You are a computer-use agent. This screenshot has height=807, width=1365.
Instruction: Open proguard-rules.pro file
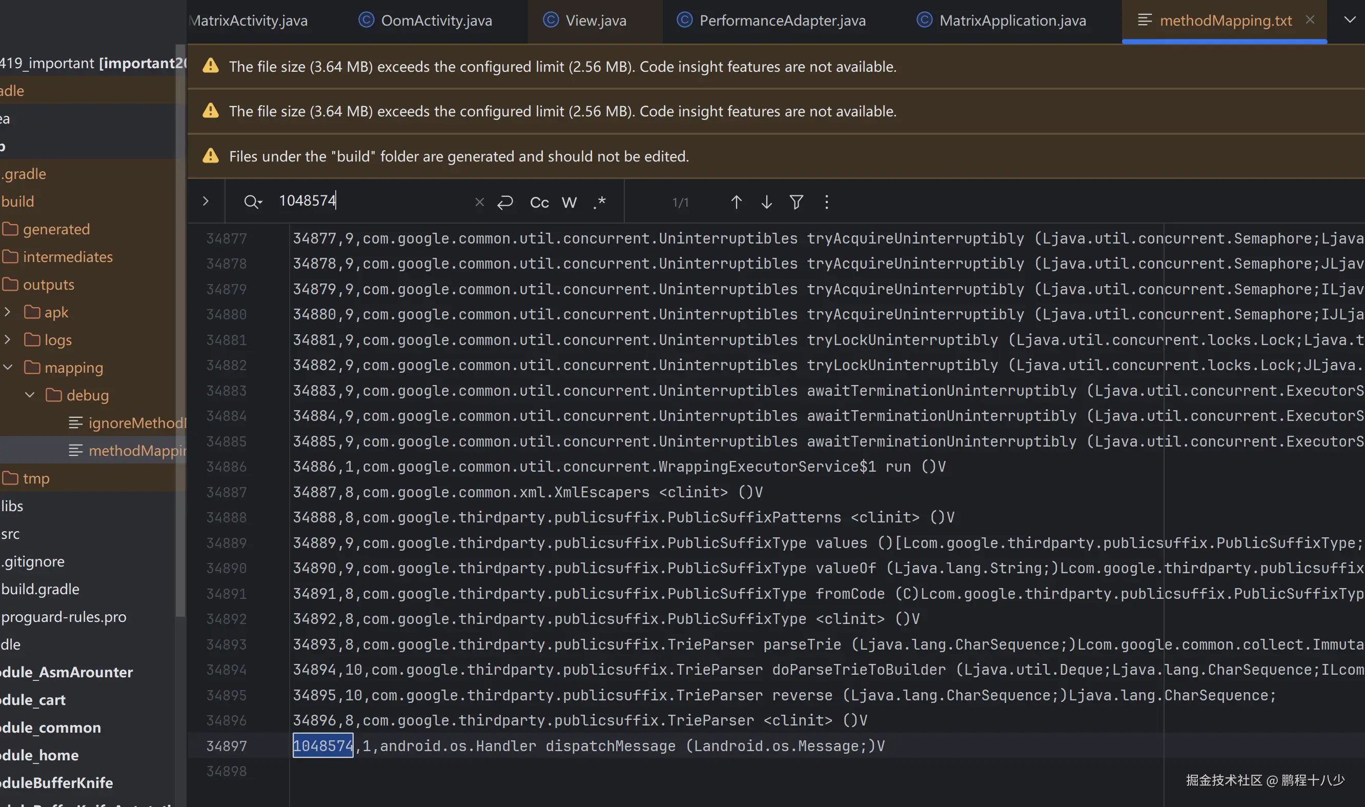pyautogui.click(x=64, y=617)
